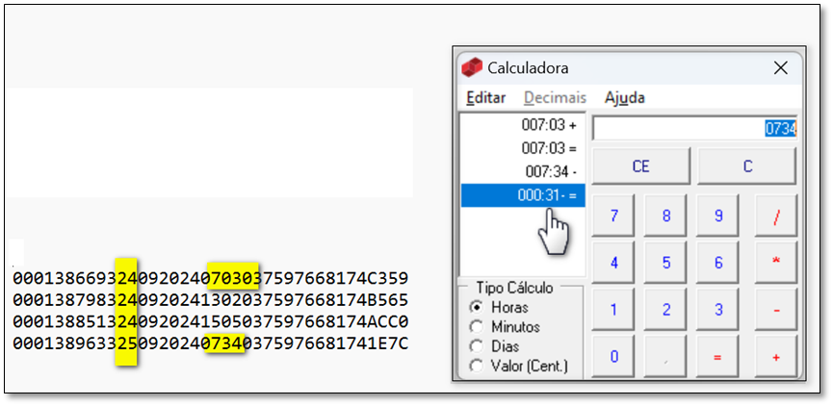Open the Decimais menu
The image size is (833, 406).
(555, 98)
